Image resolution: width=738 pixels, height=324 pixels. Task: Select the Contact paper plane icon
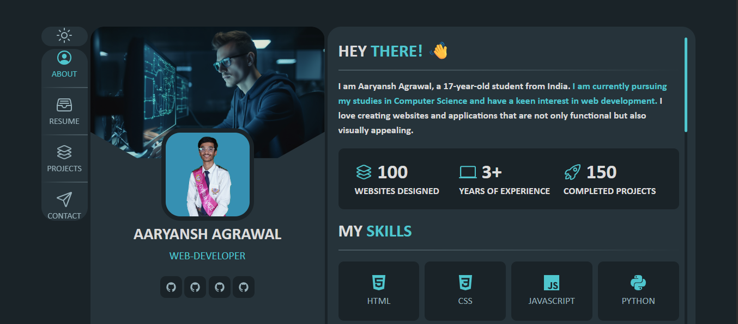click(x=64, y=200)
